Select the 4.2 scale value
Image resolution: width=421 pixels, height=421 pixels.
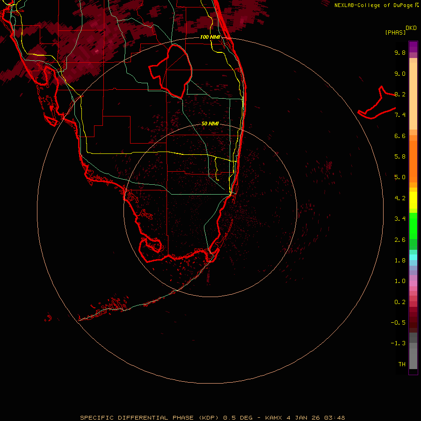tap(400, 198)
